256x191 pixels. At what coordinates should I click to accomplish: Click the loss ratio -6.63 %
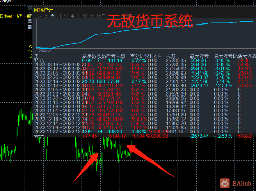222,73
